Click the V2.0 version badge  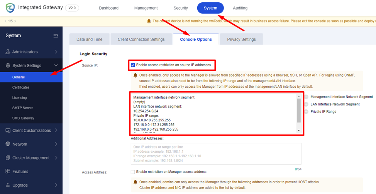click(72, 8)
